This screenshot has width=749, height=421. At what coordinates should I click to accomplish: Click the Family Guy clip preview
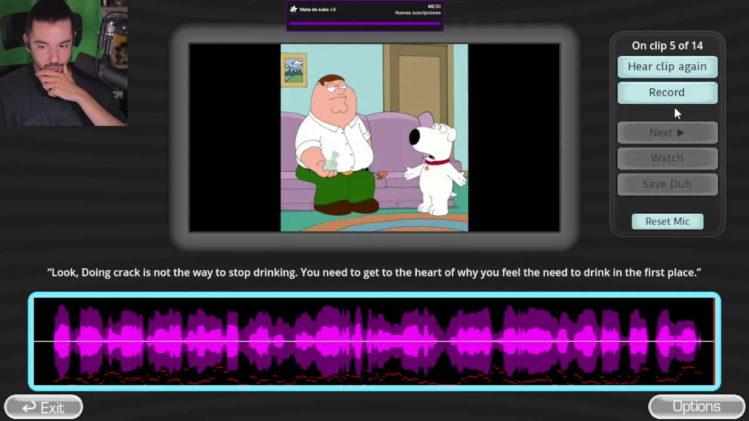pos(374,138)
